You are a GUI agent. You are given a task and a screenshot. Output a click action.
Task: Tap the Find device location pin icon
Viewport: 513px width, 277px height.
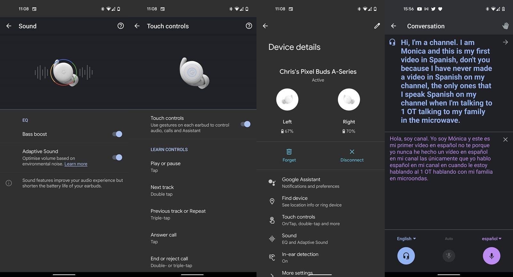(x=272, y=201)
